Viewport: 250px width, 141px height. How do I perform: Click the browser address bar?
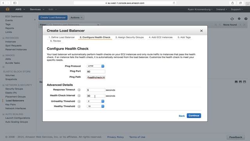125,3
